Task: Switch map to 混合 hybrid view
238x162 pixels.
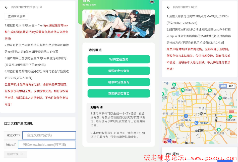Action: click(231, 86)
